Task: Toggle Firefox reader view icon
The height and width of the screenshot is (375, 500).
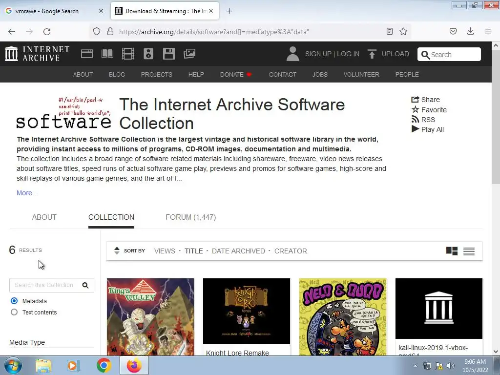Action: click(389, 31)
